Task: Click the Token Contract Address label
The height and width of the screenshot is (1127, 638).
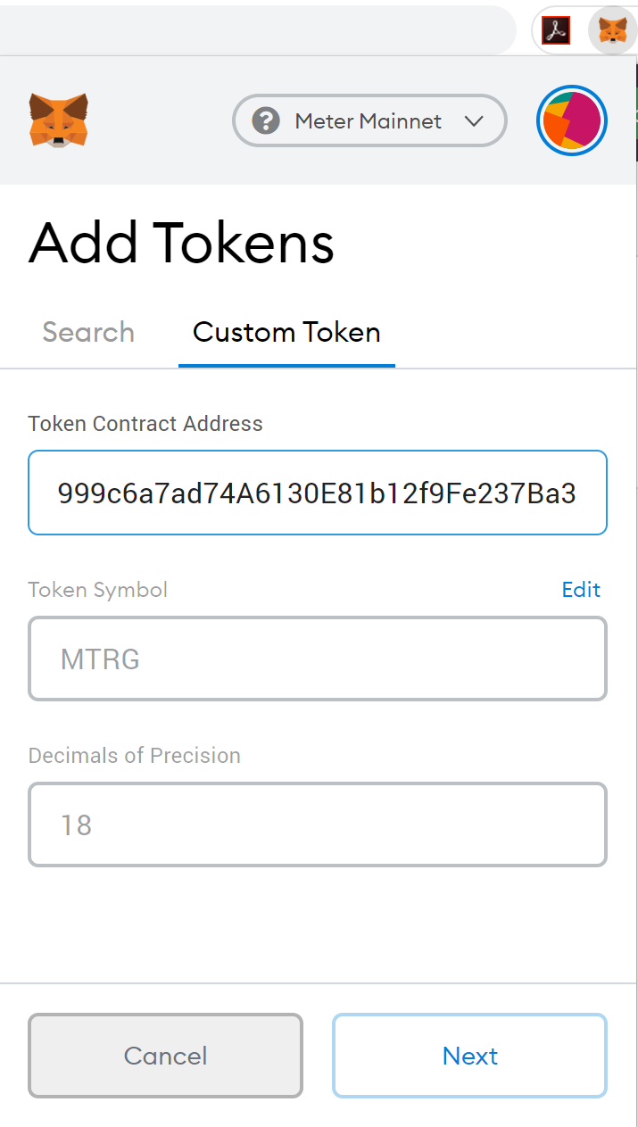Action: (145, 424)
